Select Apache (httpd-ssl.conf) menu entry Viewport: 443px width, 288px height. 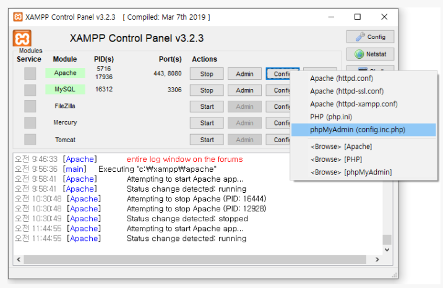coord(364,91)
